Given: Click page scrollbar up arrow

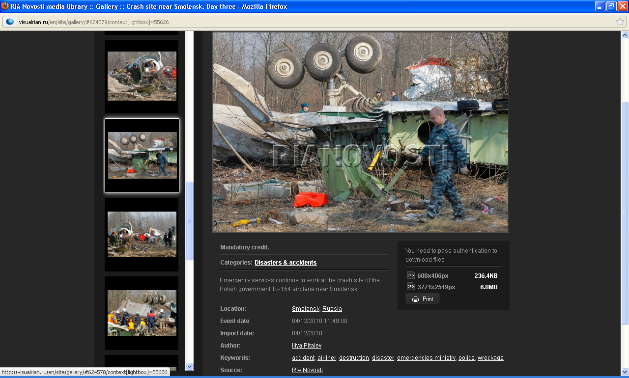Looking at the screenshot, I should point(625,35).
